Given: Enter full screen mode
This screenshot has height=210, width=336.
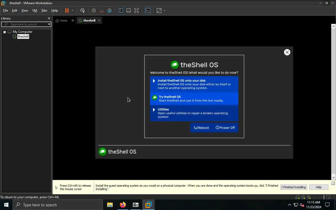Looking at the screenshot, I should pyautogui.click(x=136, y=10).
